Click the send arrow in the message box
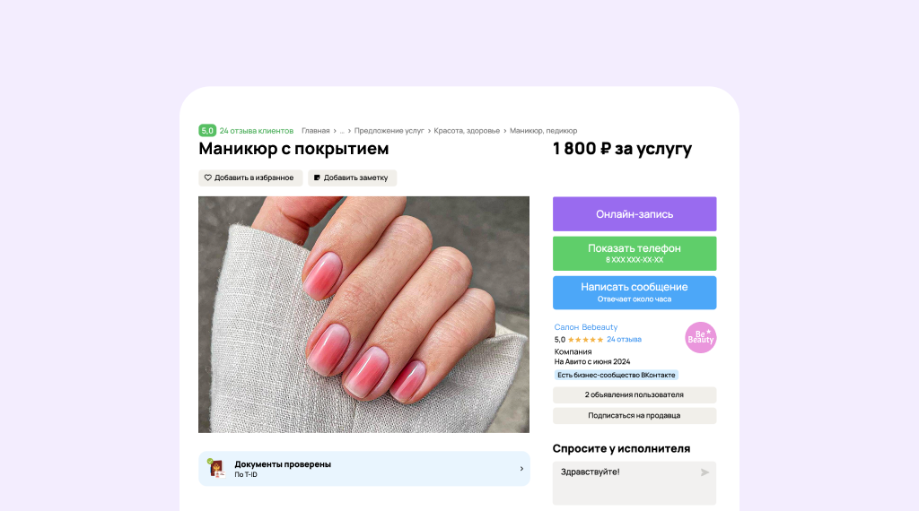The width and height of the screenshot is (919, 511). click(x=705, y=472)
